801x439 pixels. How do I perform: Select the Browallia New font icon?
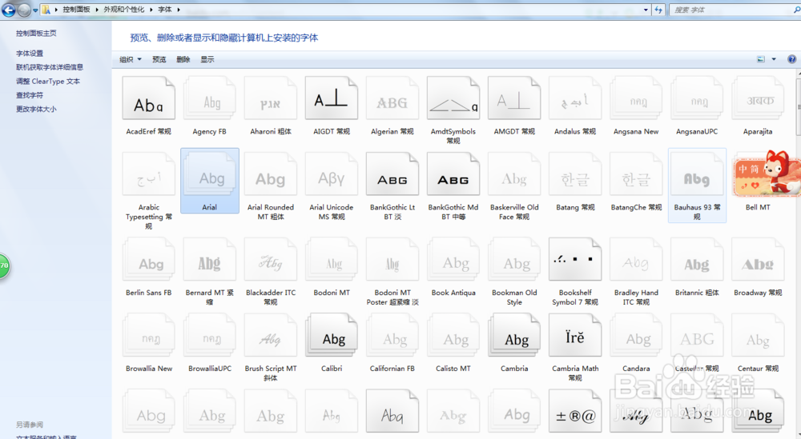pyautogui.click(x=149, y=336)
